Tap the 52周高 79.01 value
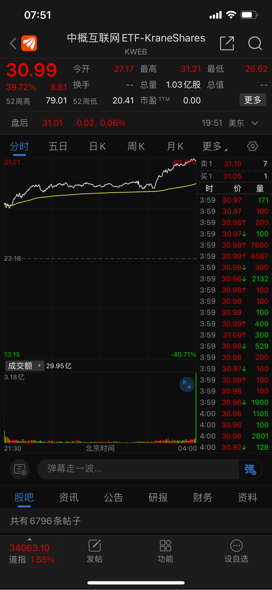Screen dimensions: 272x590 (56, 101)
